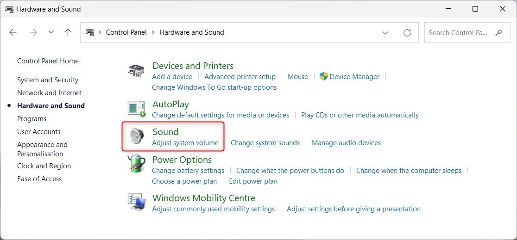Click Change when the computer sleeps
Image resolution: width=517 pixels, height=240 pixels.
pyautogui.click(x=409, y=171)
